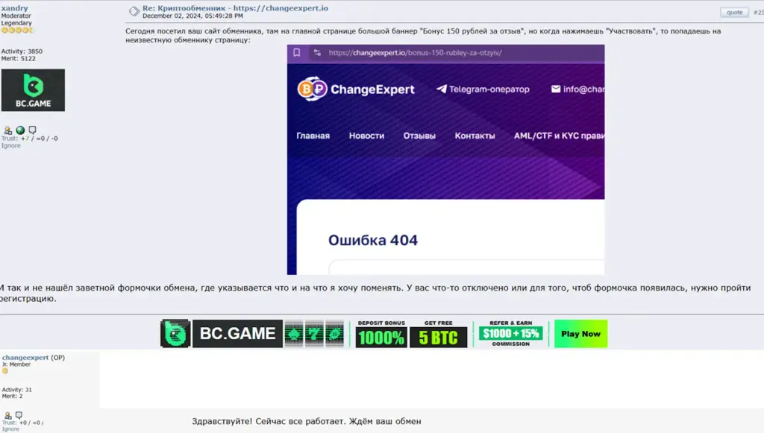
Task: Click the BC.GAME signature banner text
Action: pos(237,333)
